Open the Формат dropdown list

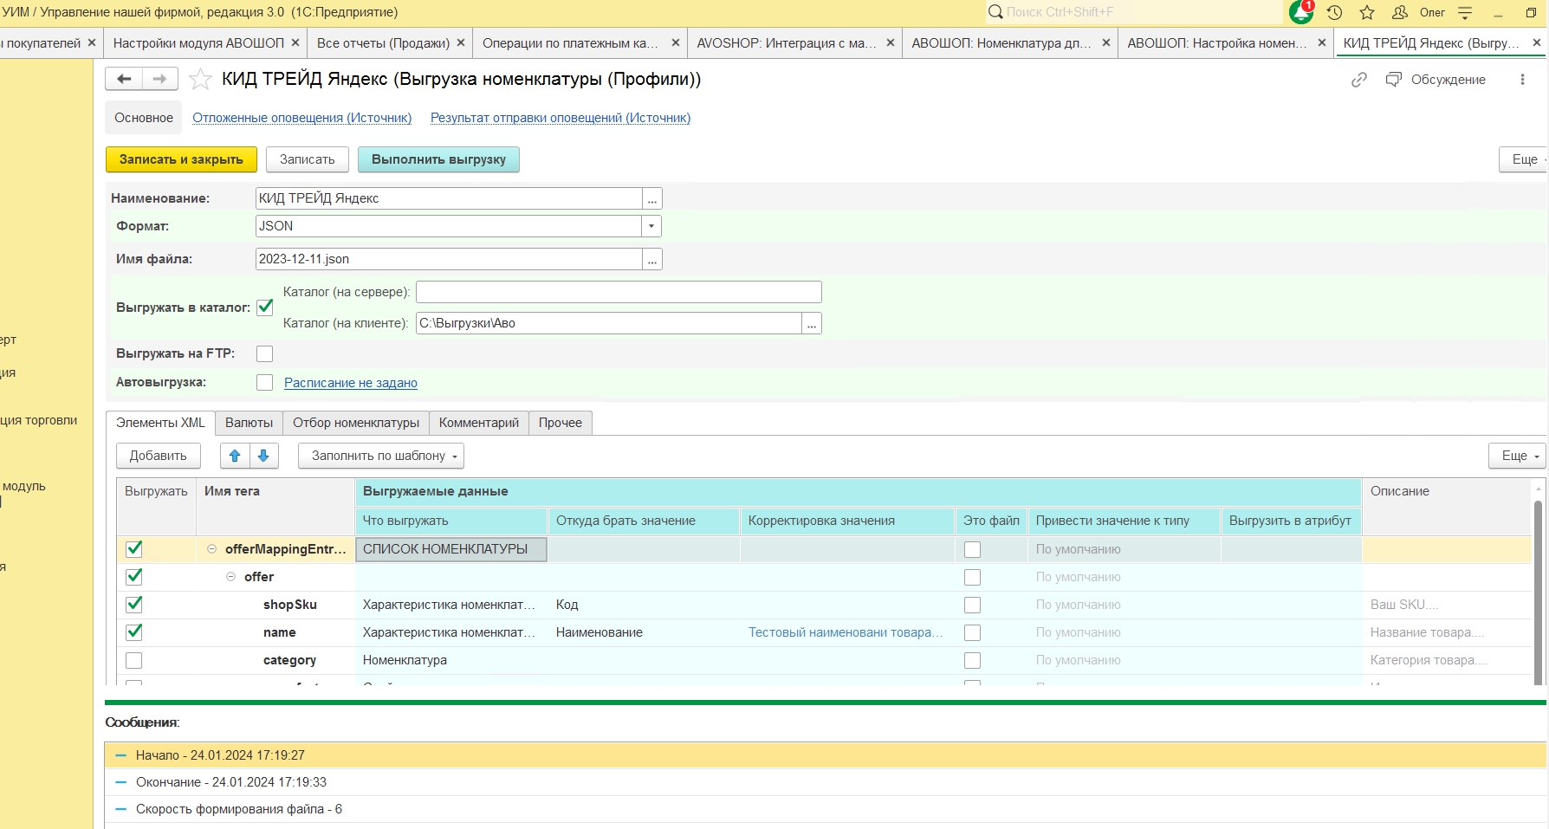(651, 226)
